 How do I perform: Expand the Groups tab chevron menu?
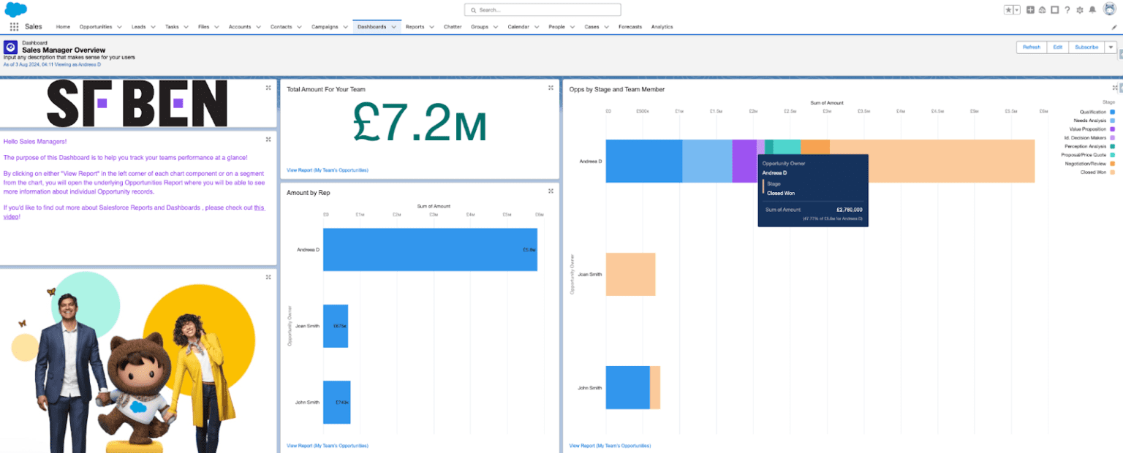tap(495, 27)
